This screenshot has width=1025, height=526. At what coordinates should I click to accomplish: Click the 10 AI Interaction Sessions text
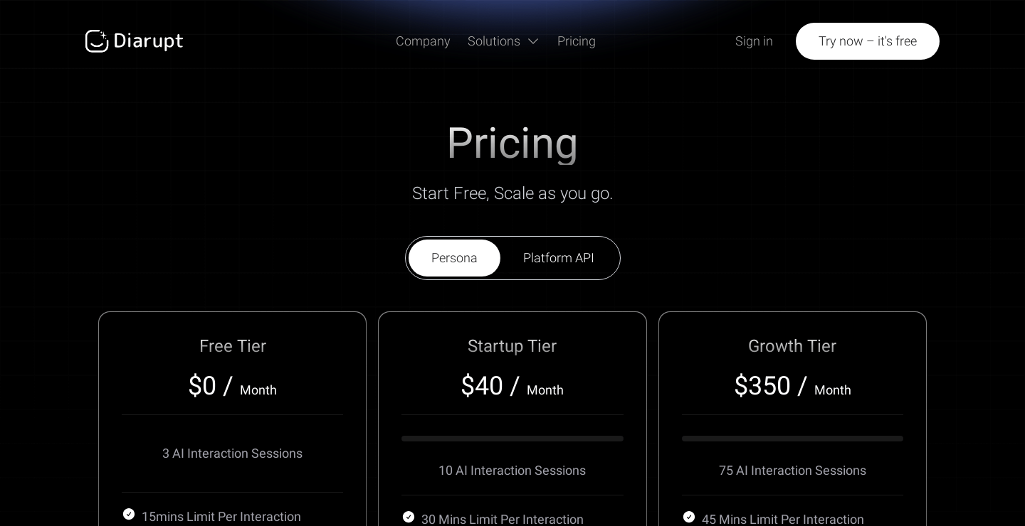tap(512, 471)
